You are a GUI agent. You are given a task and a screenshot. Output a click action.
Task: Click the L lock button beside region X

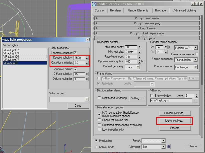(x=170, y=47)
